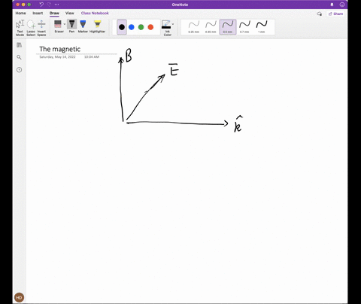361x304 pixels.
Task: Open the notebooks navigation sidebar icon
Action: (20, 45)
